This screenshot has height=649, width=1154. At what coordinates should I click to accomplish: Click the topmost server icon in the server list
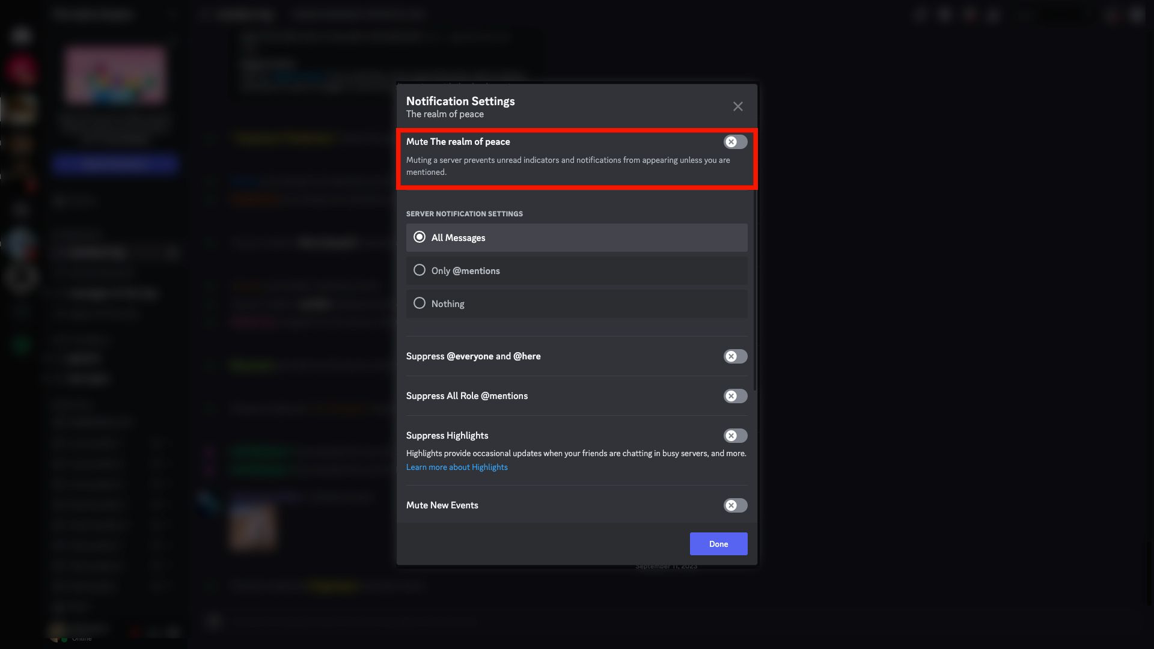pyautogui.click(x=22, y=35)
